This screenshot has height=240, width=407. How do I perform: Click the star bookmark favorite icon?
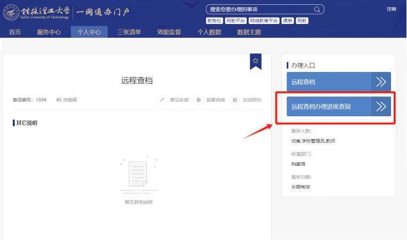[256, 61]
